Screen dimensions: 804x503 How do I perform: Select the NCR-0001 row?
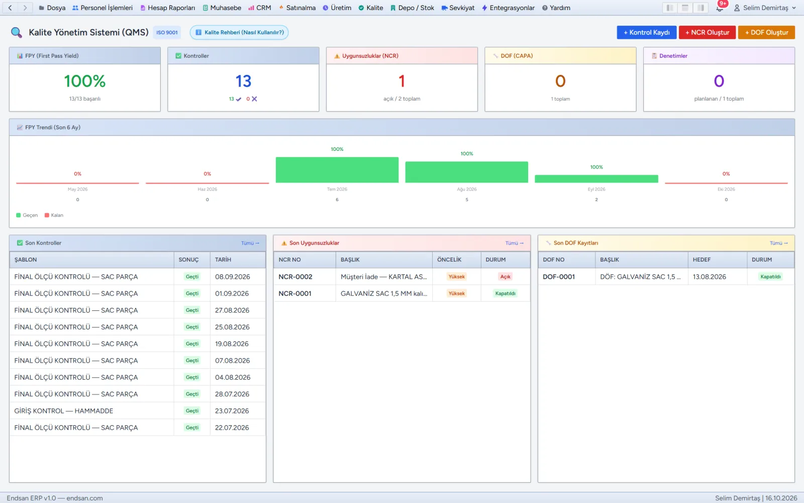[x=402, y=293]
